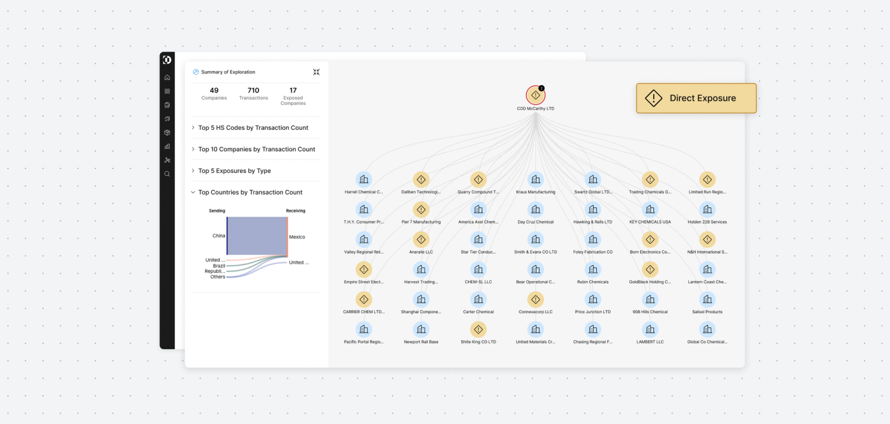Click the app logo at top of sidebar

coord(167,60)
